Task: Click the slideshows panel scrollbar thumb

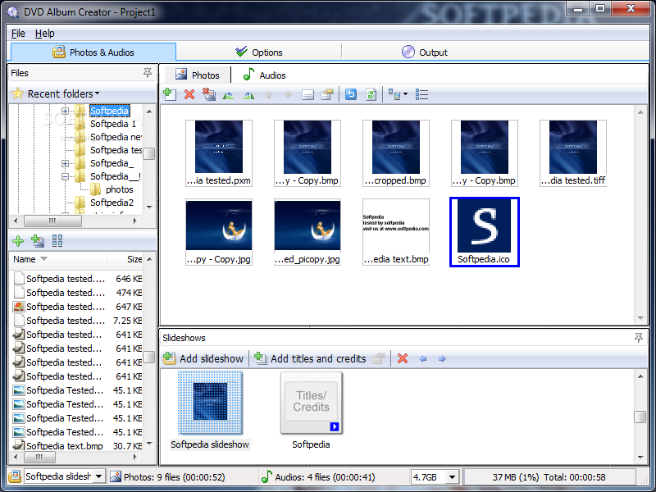Action: point(640,417)
